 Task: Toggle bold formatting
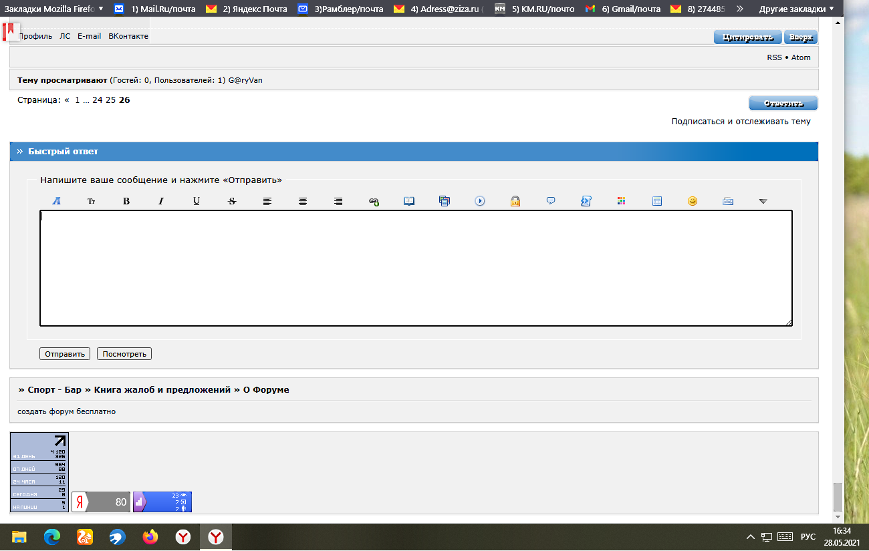pos(126,201)
